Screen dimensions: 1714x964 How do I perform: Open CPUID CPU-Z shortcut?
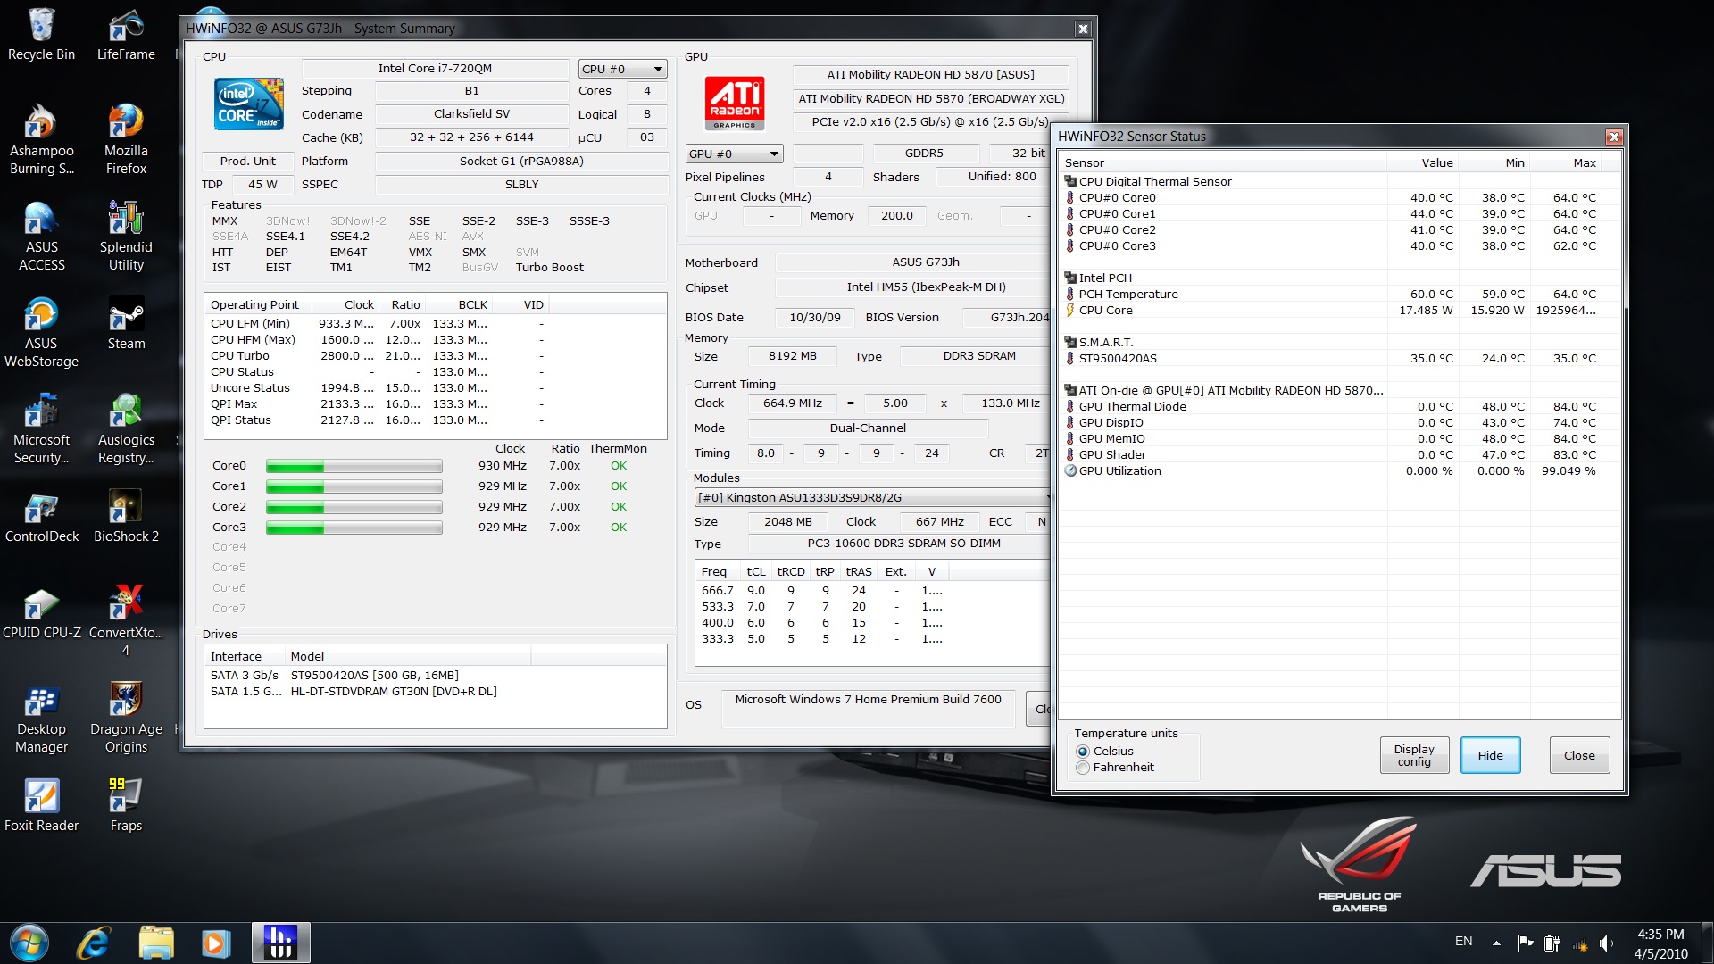pyautogui.click(x=41, y=612)
